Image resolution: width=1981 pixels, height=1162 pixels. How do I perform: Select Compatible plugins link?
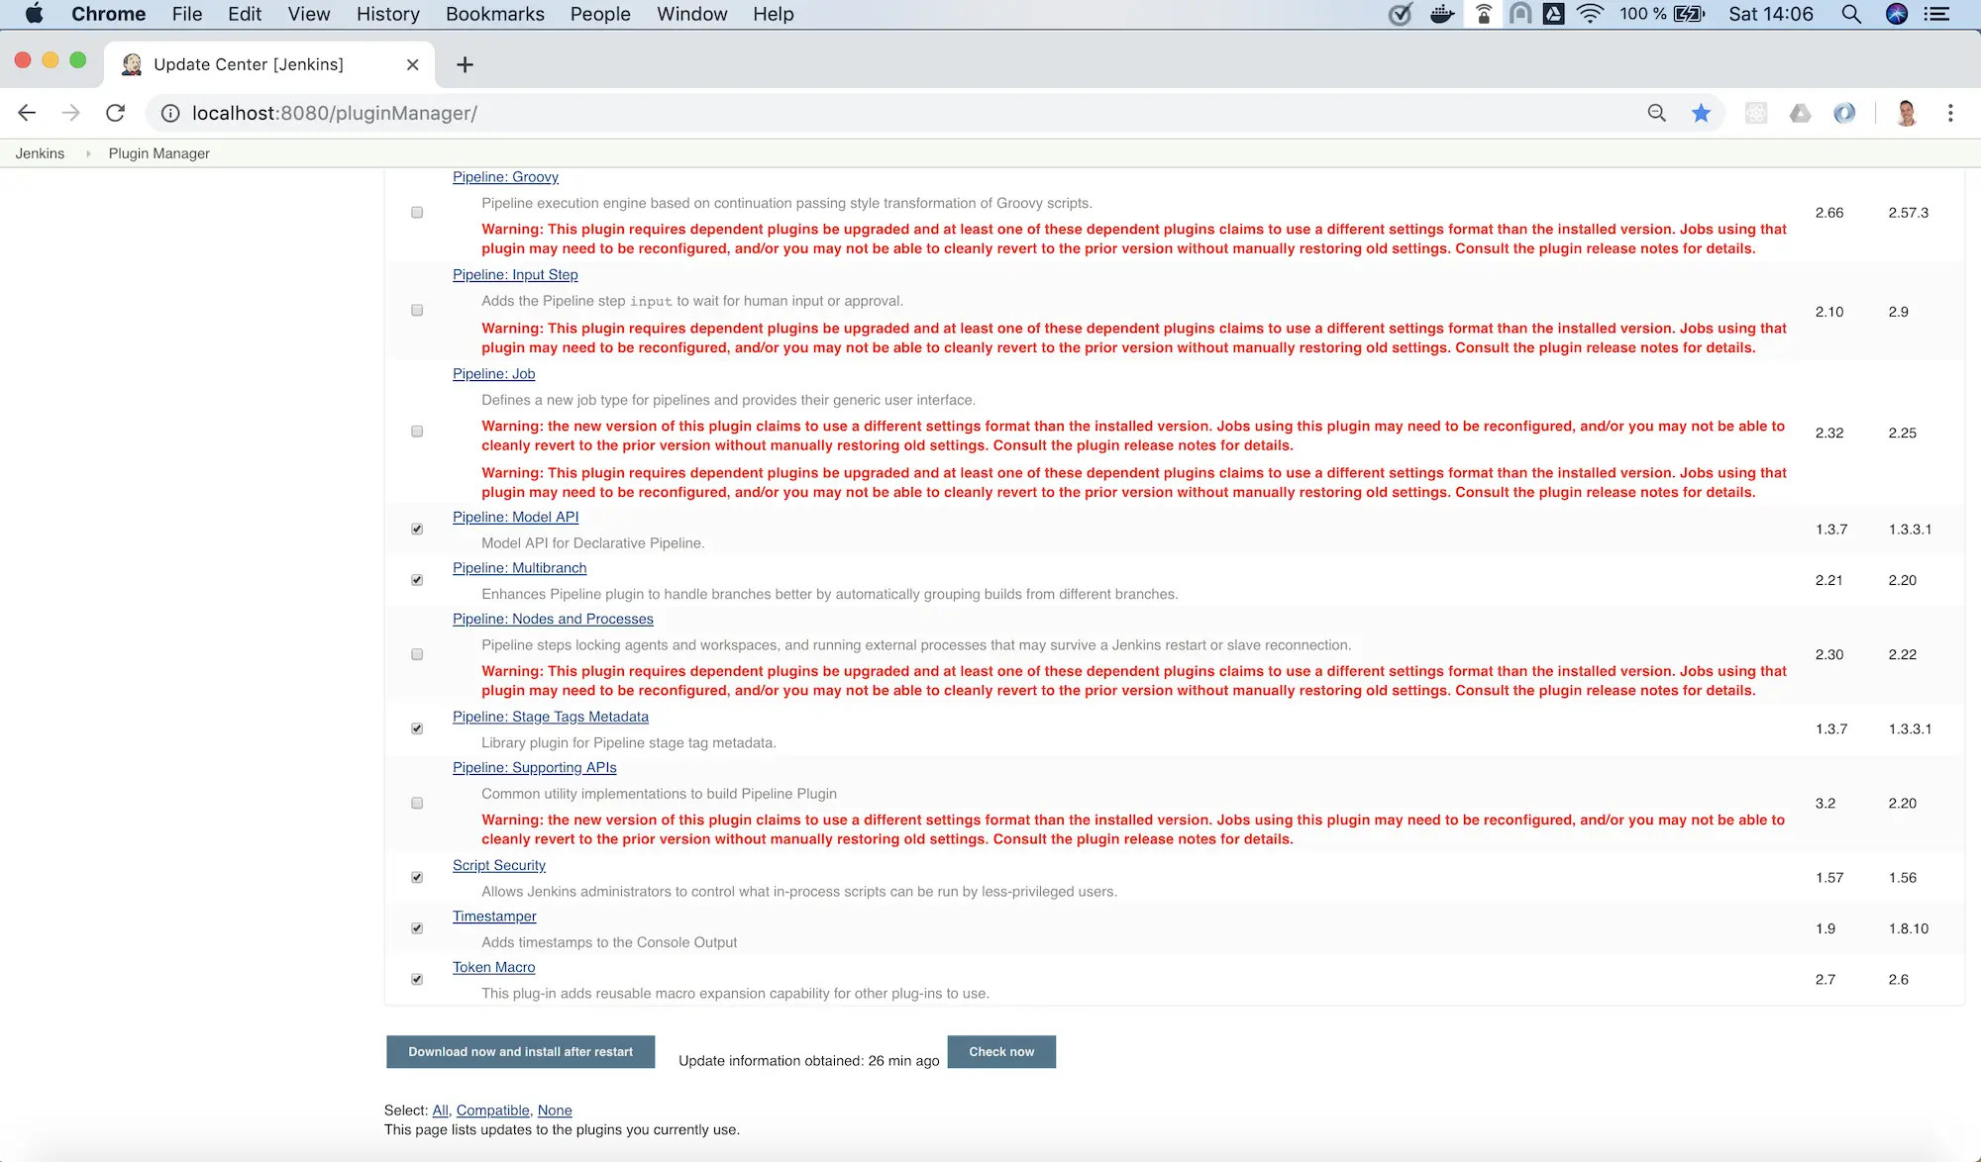[492, 1111]
